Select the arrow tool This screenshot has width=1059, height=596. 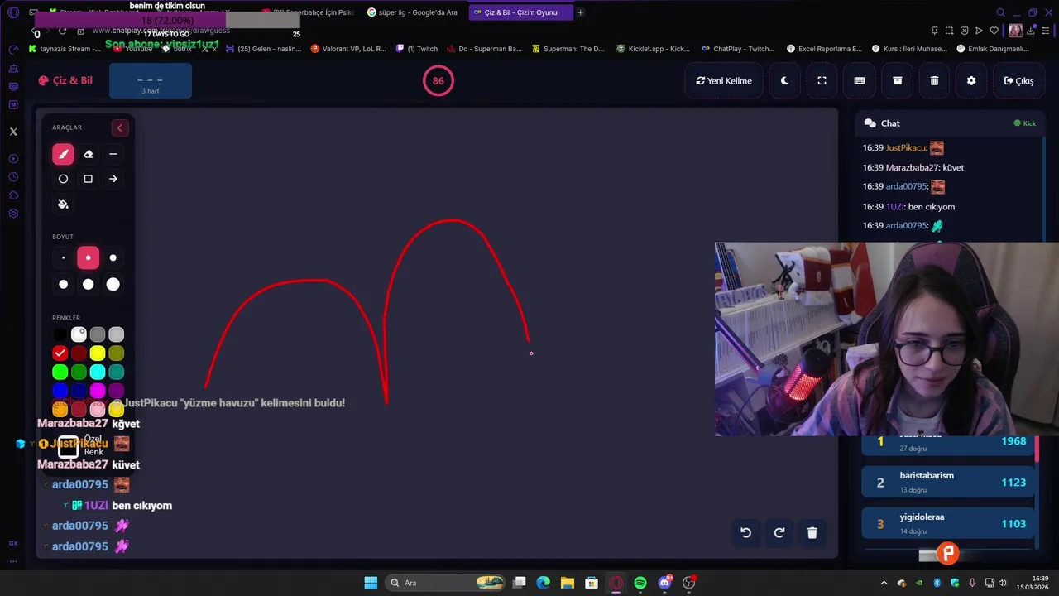tap(113, 179)
